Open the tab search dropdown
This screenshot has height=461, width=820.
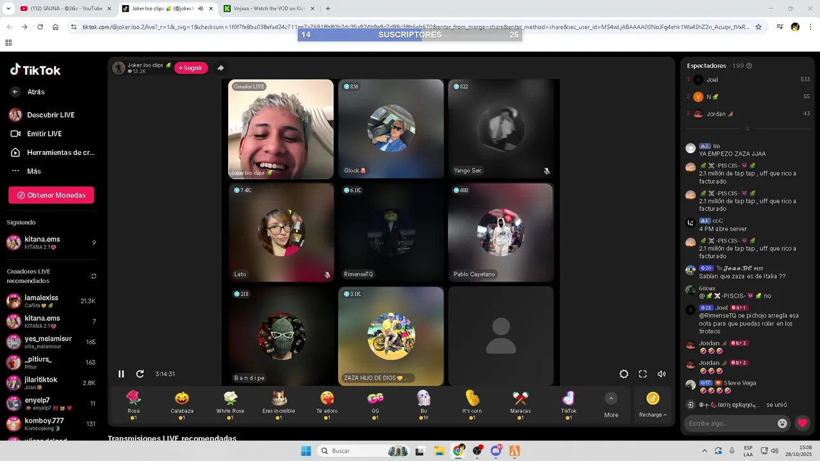pyautogui.click(x=9, y=8)
